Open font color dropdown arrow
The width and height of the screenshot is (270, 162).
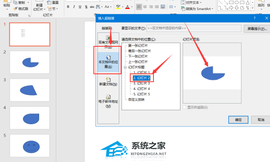click(x=132, y=7)
